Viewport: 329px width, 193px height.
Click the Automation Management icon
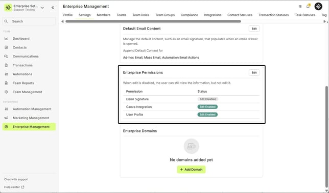coord(6,109)
